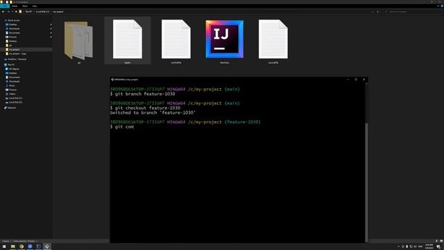Viewport: 444px width, 250px height.
Task: Open IntelliJ IDEA from the taskbar
Action: tap(39, 247)
